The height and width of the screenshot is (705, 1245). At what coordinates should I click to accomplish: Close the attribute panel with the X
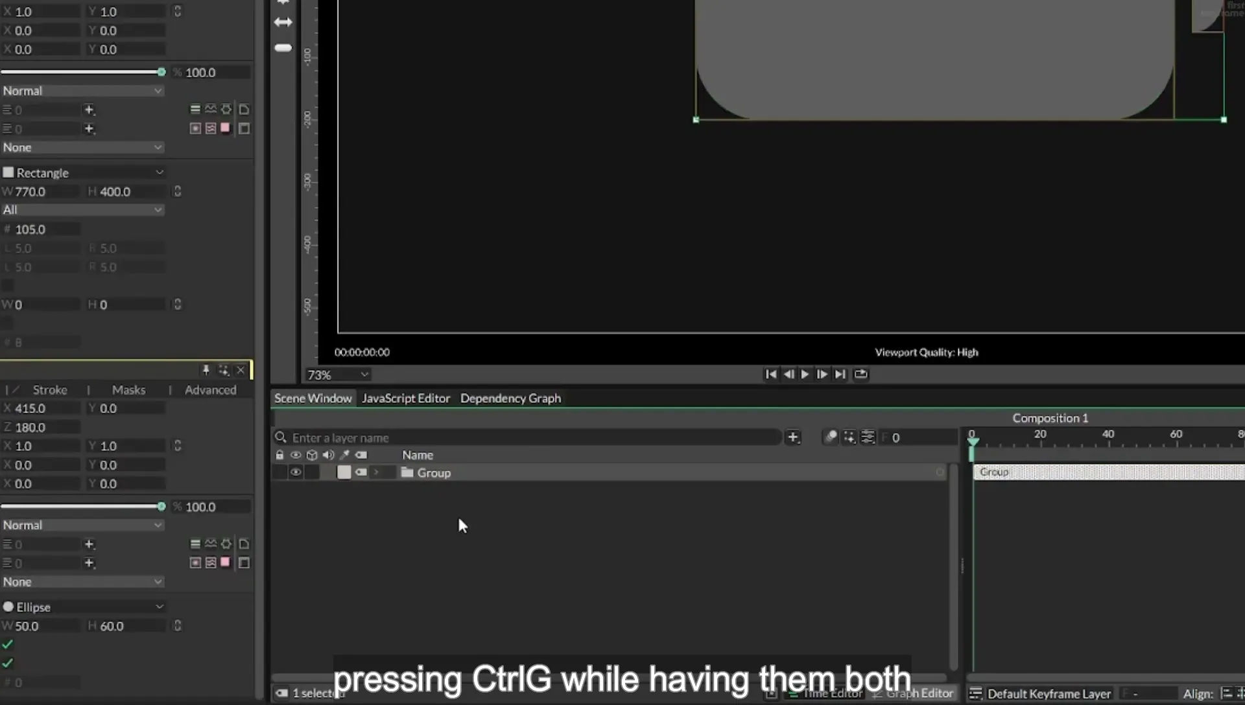click(x=241, y=370)
